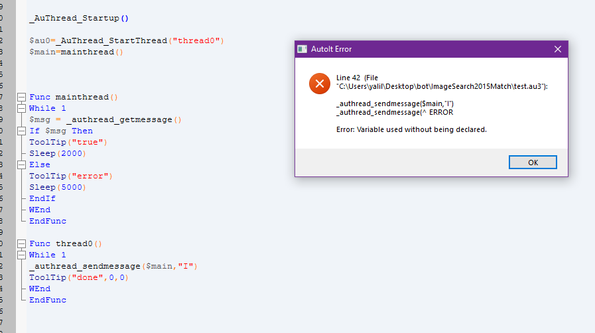Click the ToolTip("done",0,0) statement
The image size is (595, 333).
click(x=79, y=278)
